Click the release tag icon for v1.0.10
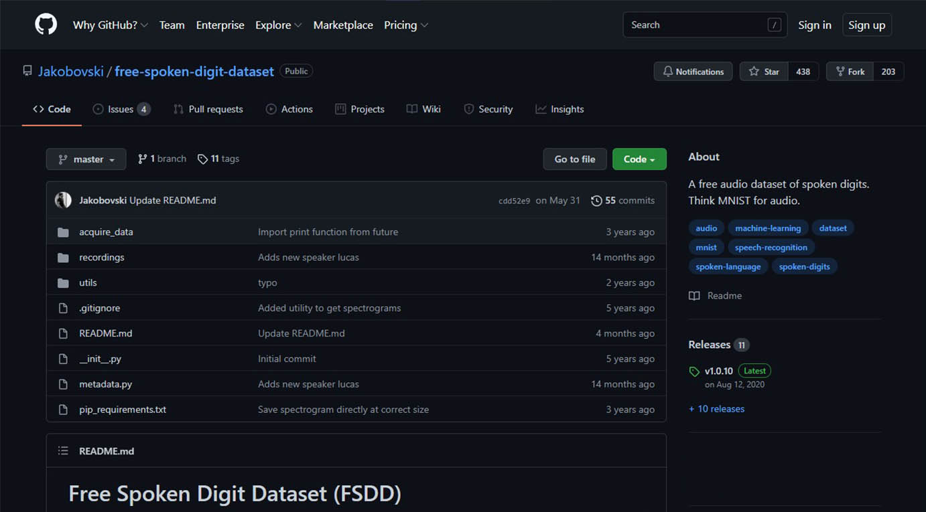 click(x=694, y=371)
